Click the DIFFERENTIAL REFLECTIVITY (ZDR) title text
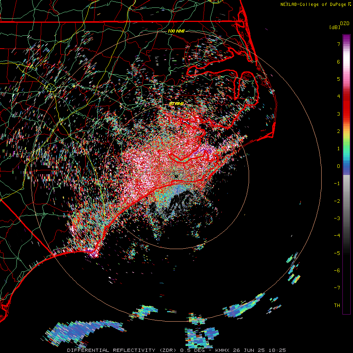 pos(122,350)
